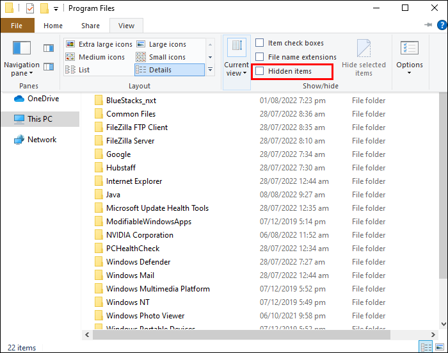Switch layout to List view
The height and width of the screenshot is (353, 448).
pos(77,70)
